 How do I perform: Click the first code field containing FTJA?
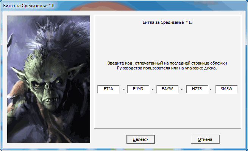click(x=108, y=89)
